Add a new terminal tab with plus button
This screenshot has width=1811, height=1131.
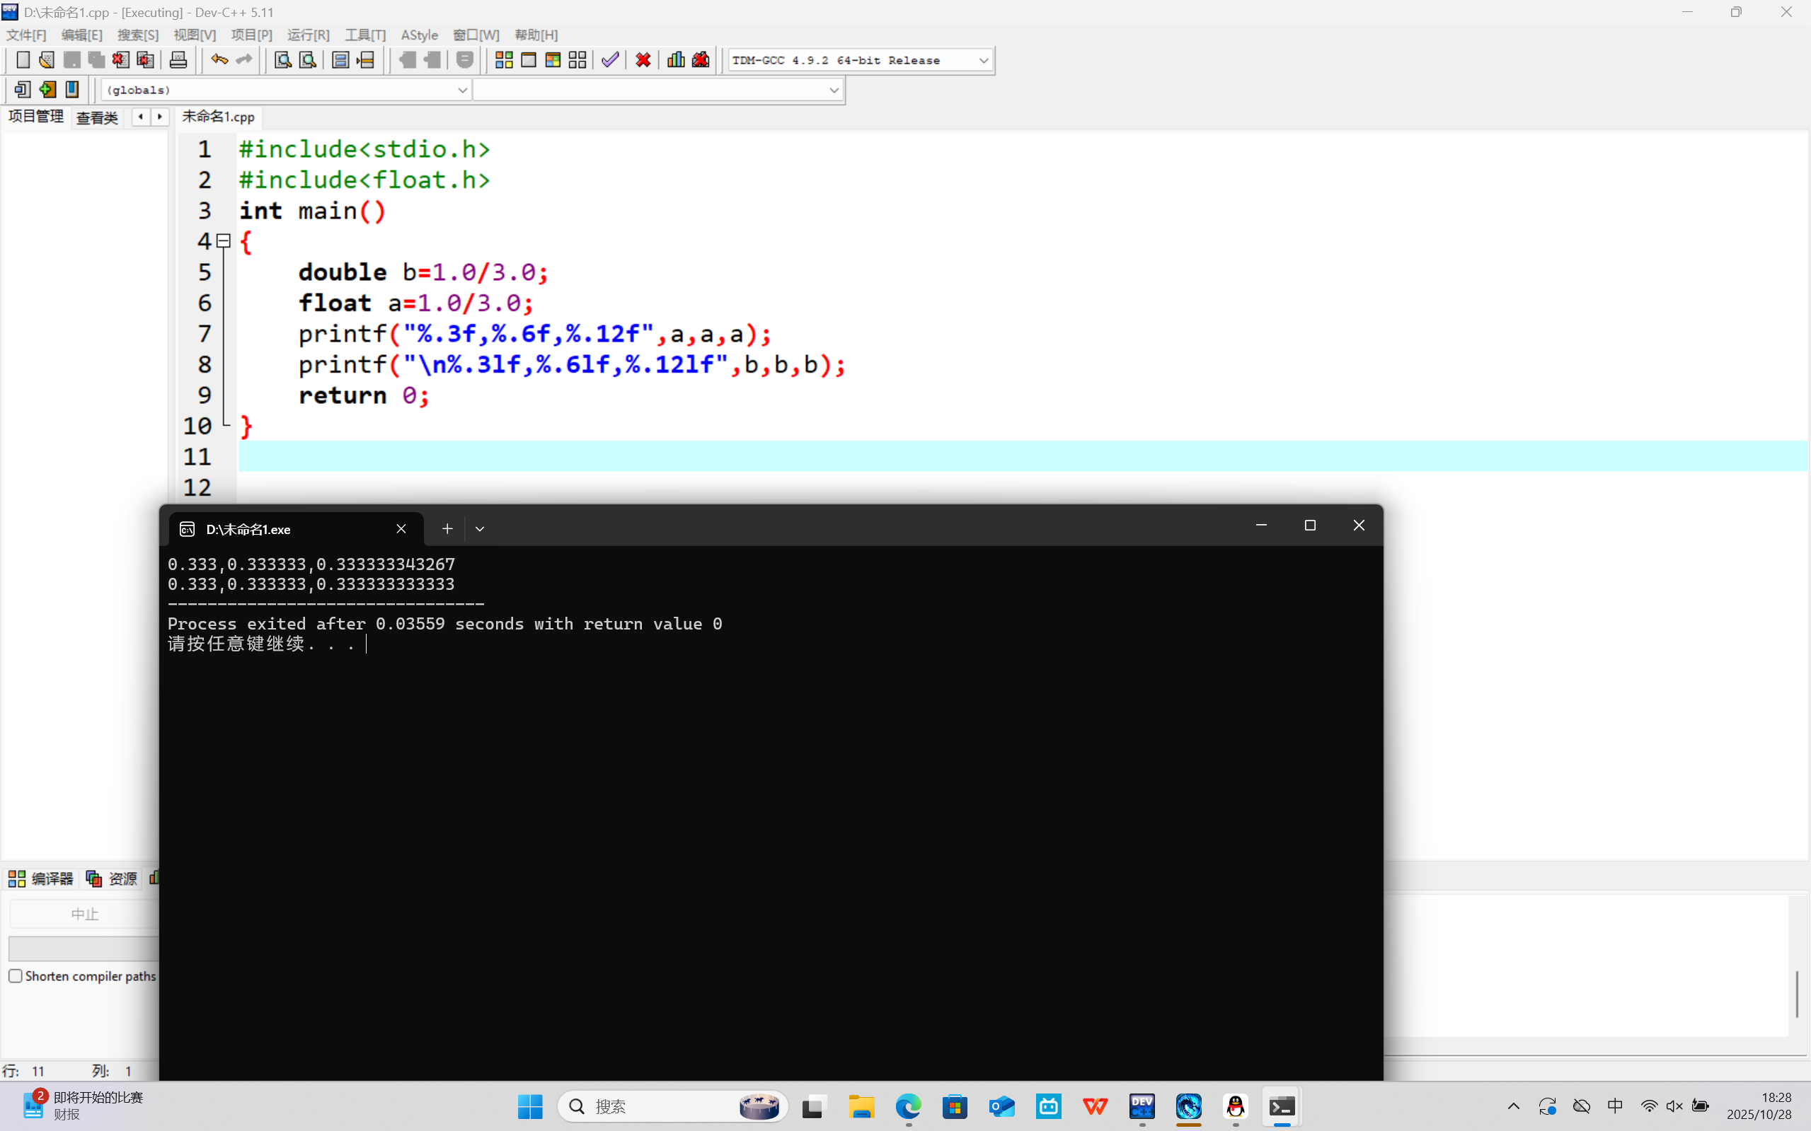[x=447, y=529]
